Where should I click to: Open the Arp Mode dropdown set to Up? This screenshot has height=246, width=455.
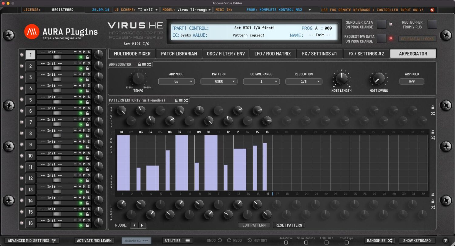[x=176, y=81]
